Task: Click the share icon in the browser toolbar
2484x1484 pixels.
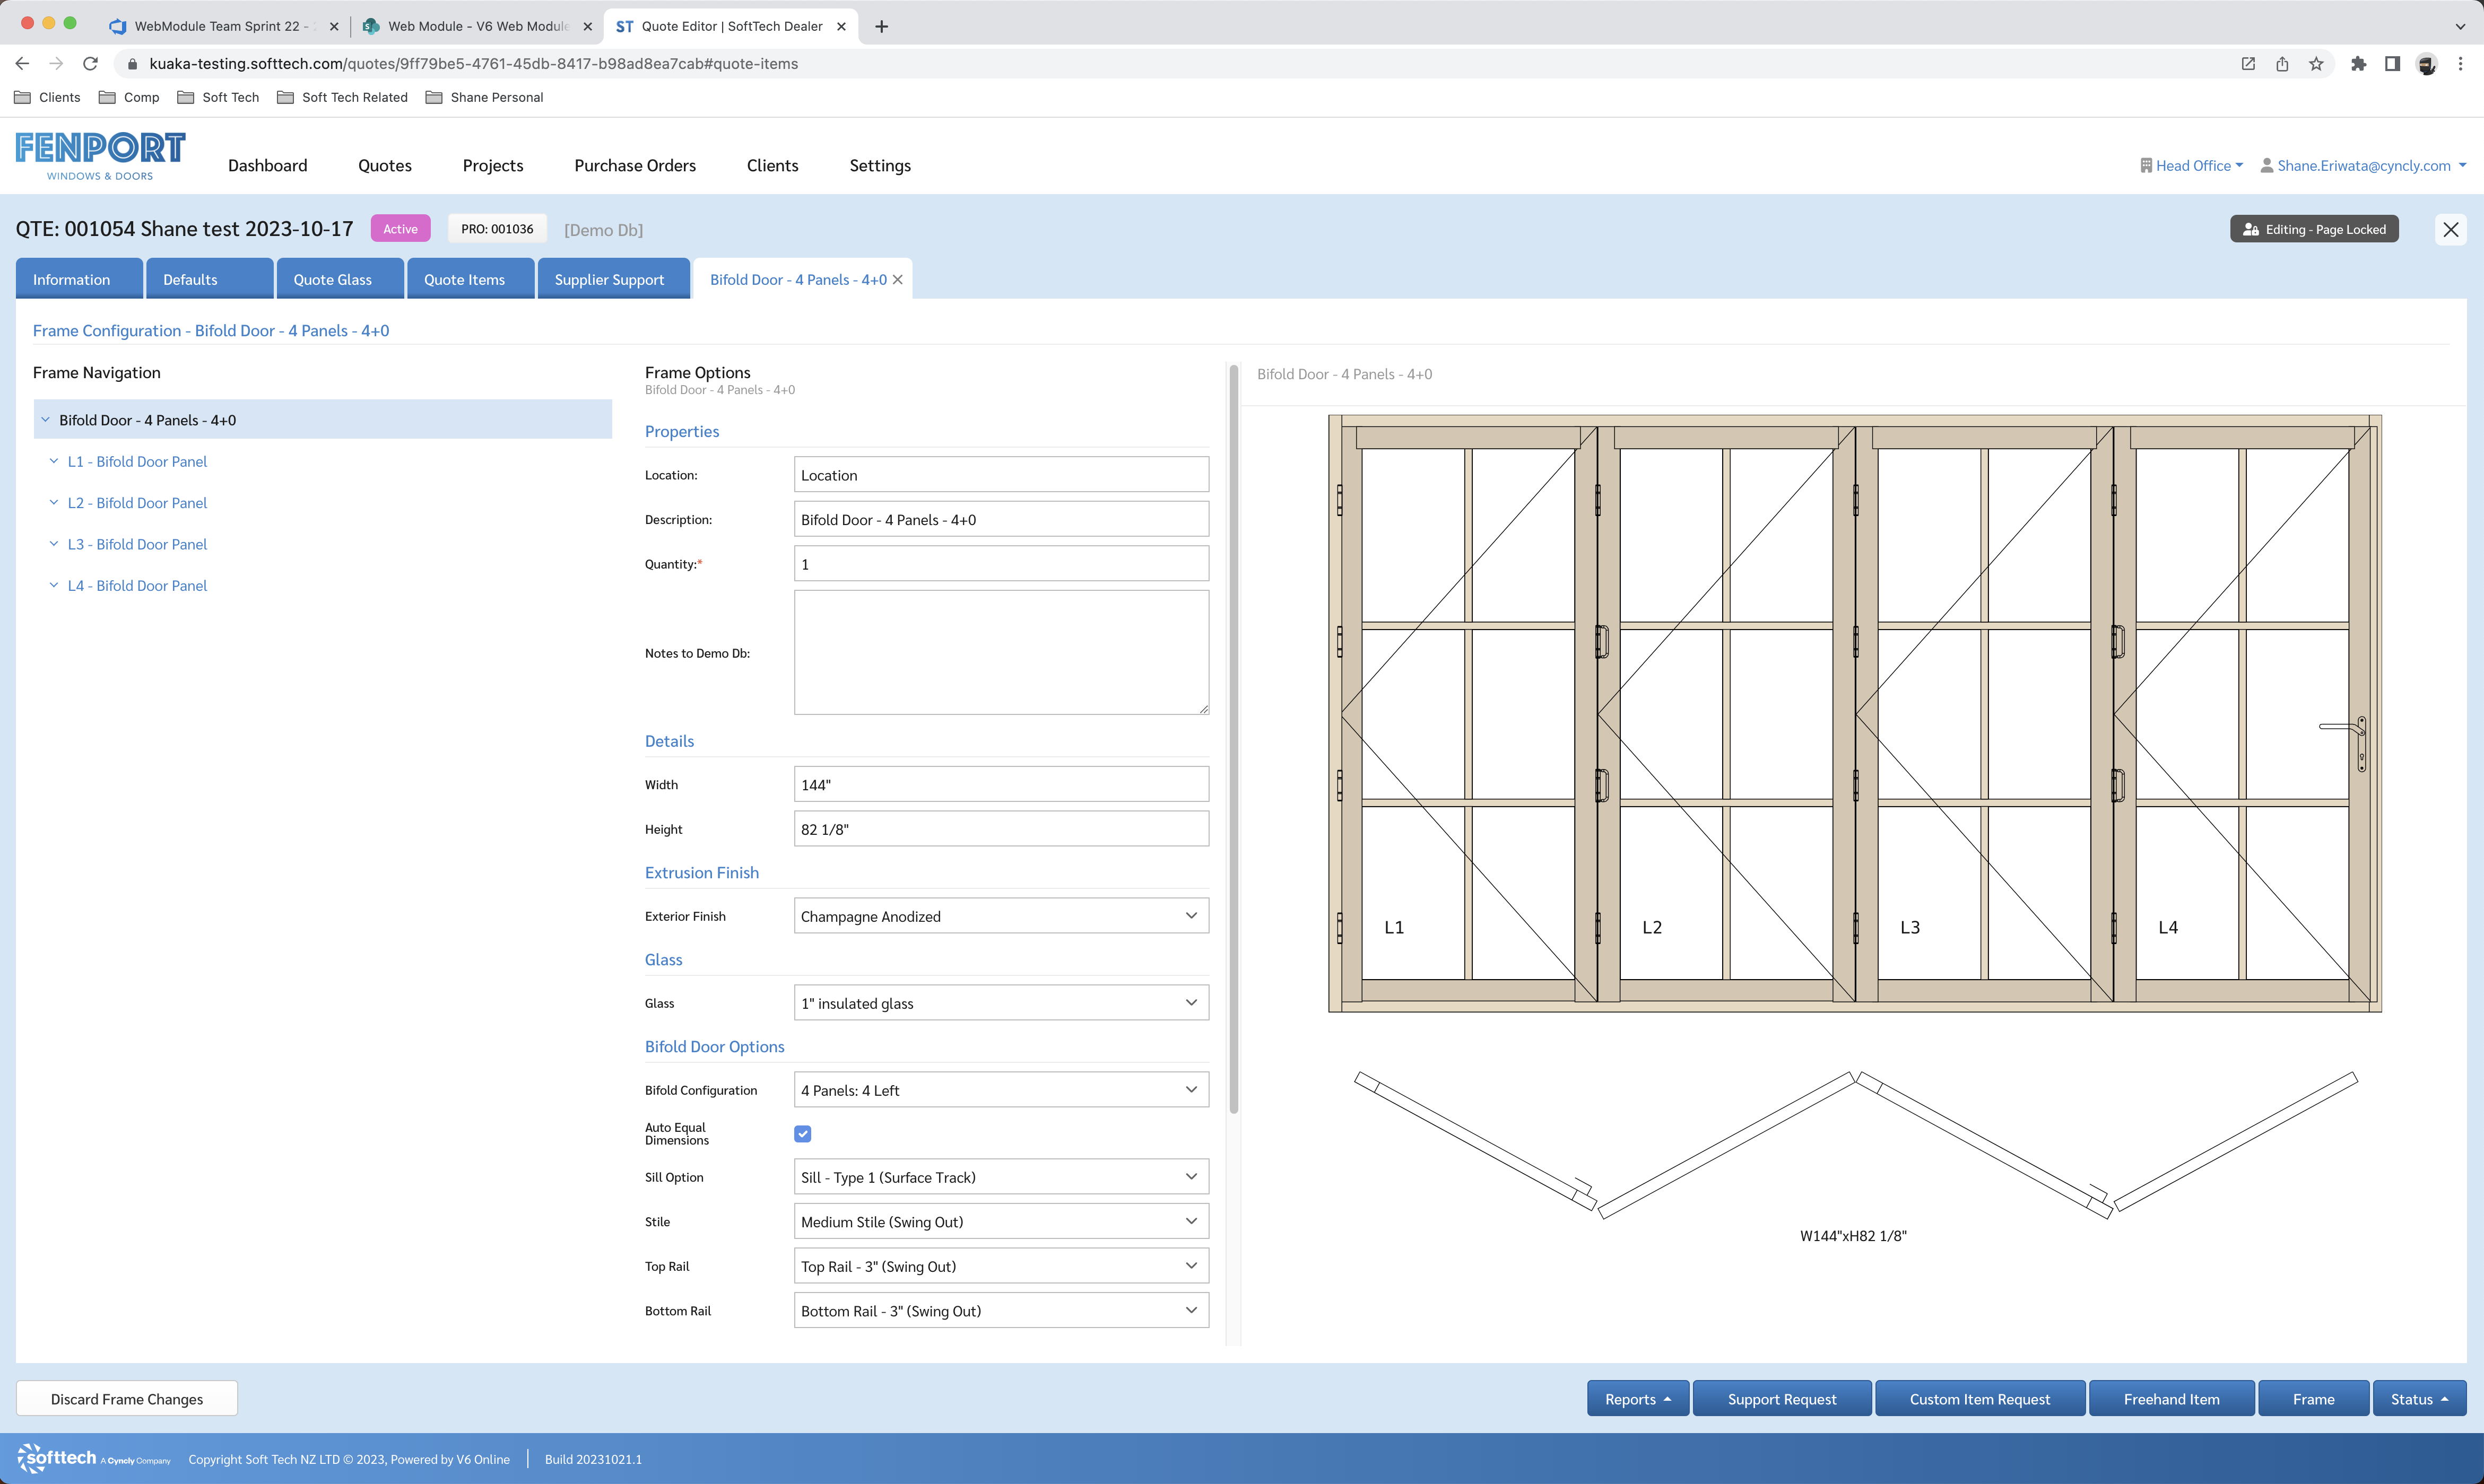Action: [x=2281, y=63]
